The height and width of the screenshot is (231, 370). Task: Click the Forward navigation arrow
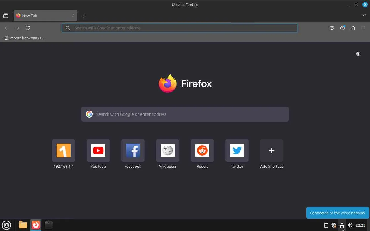[x=17, y=28]
